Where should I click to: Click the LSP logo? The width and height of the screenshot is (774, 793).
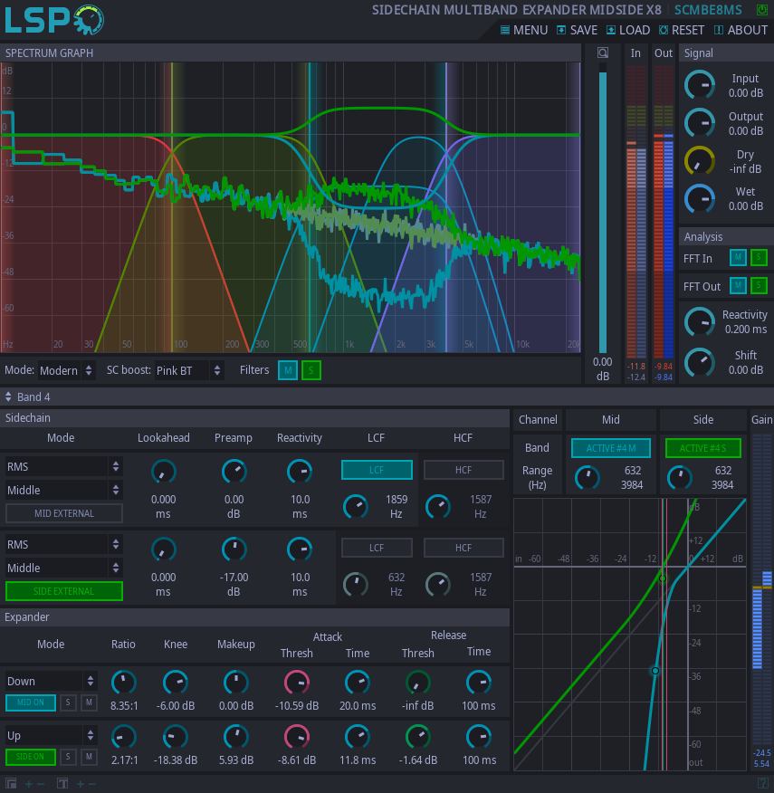(53, 19)
